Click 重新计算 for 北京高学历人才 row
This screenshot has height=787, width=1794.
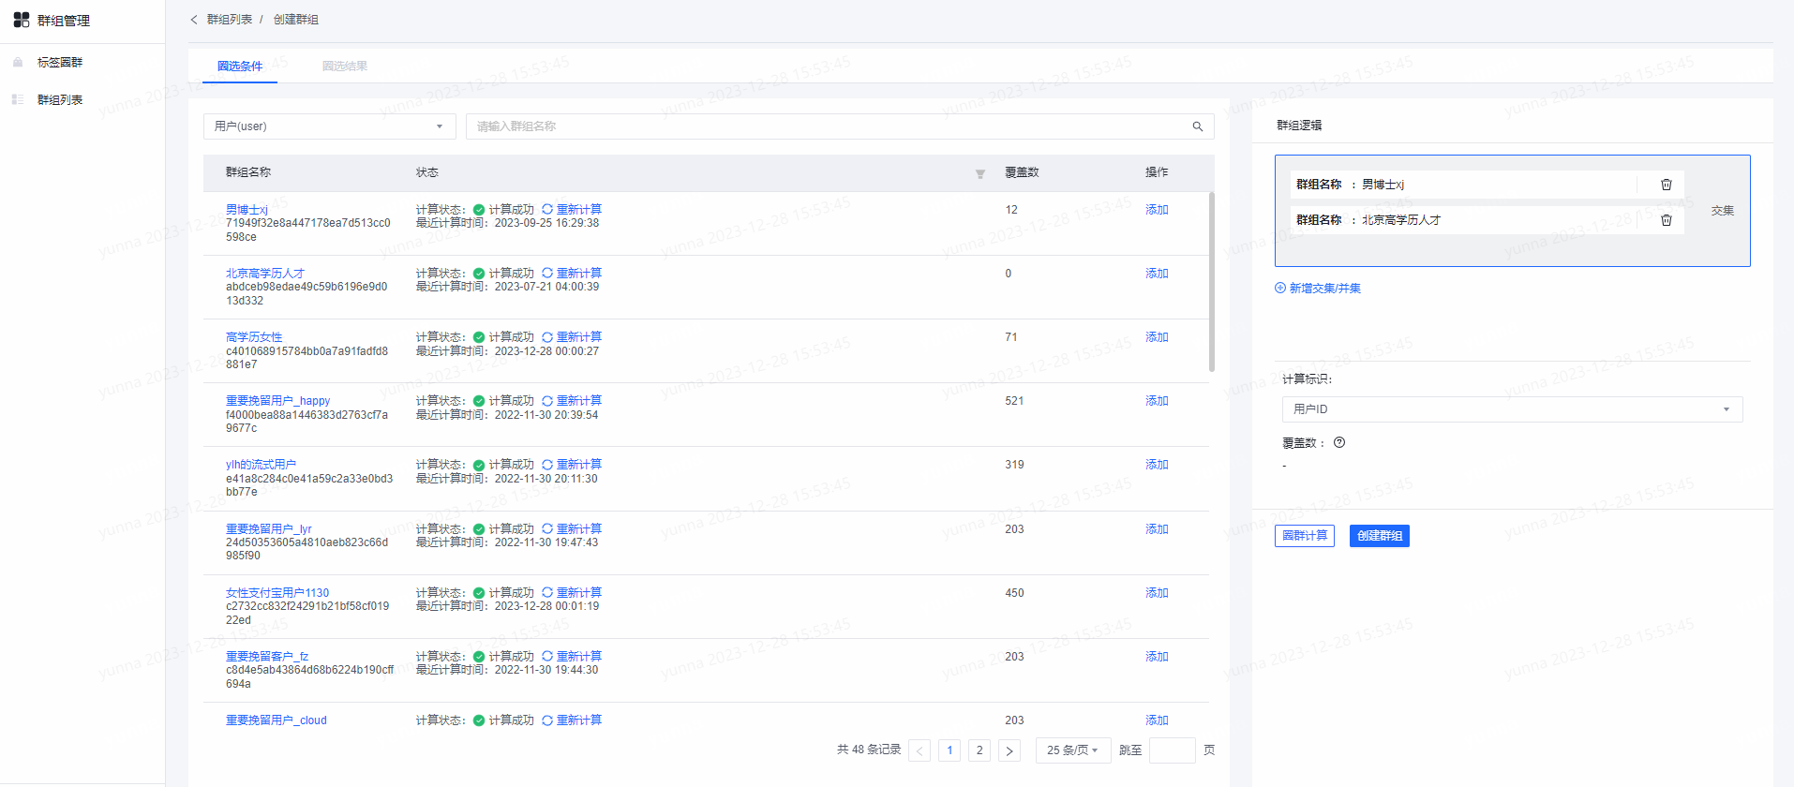(572, 274)
